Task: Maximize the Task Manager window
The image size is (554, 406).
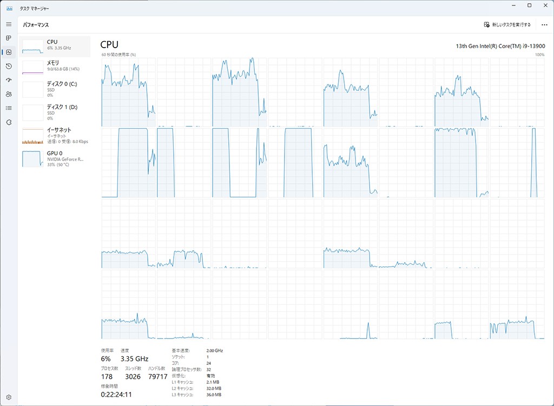Action: (529, 5)
